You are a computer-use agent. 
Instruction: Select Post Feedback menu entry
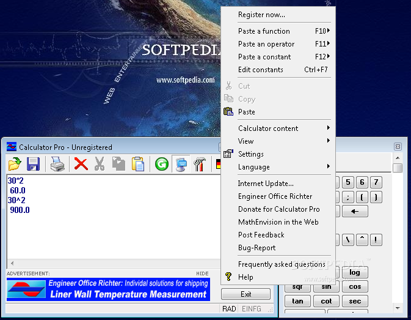pyautogui.click(x=278, y=235)
